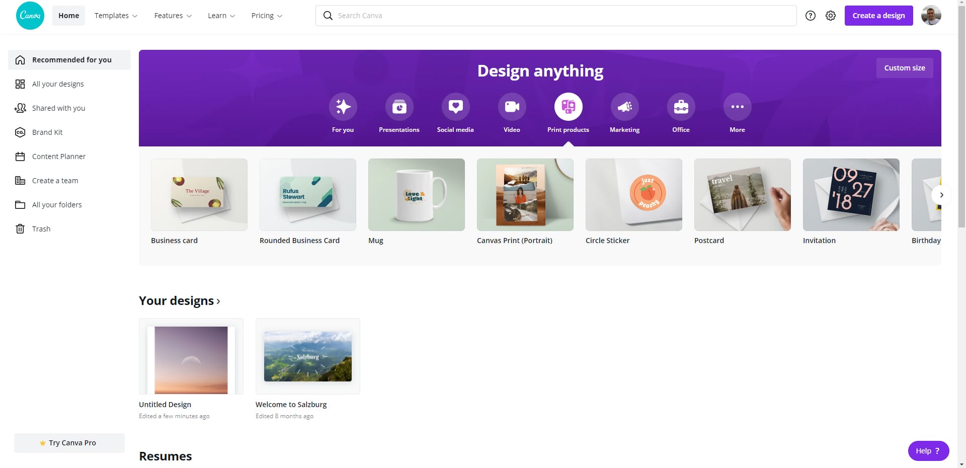966x468 pixels.
Task: Click the Search Canva input field
Action: tap(556, 16)
